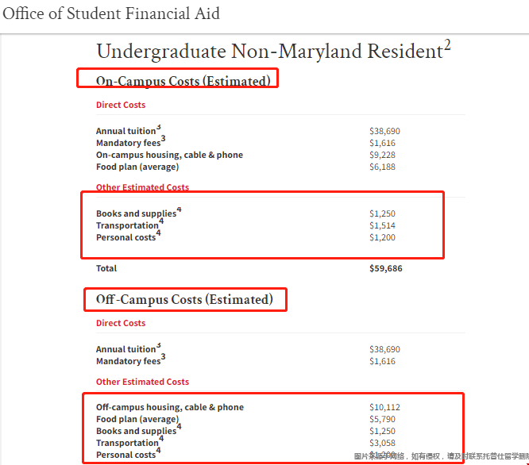This screenshot has height=465, width=529.
Task: Click On-campus housing, cable & phone label
Action: (169, 155)
